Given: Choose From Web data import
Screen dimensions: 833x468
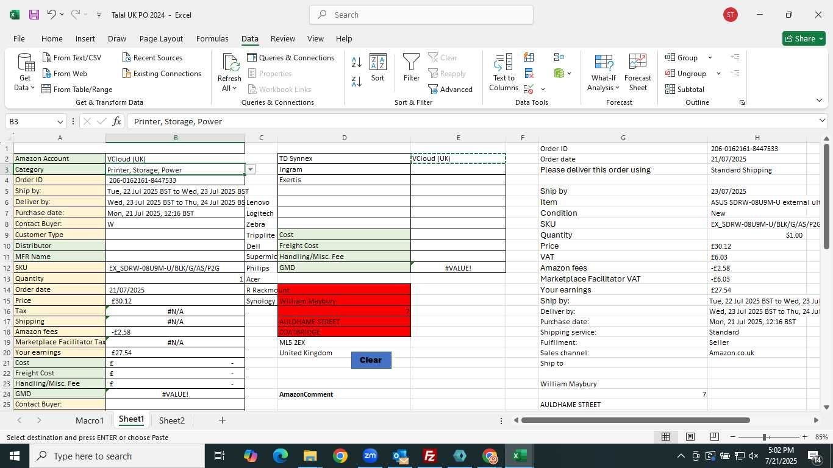Looking at the screenshot, I should coord(65,73).
